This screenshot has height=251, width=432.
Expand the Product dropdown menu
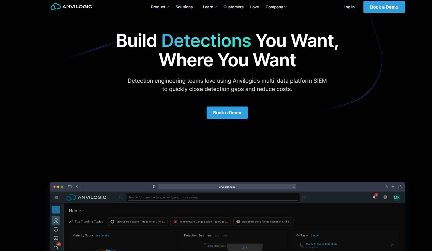coord(160,7)
